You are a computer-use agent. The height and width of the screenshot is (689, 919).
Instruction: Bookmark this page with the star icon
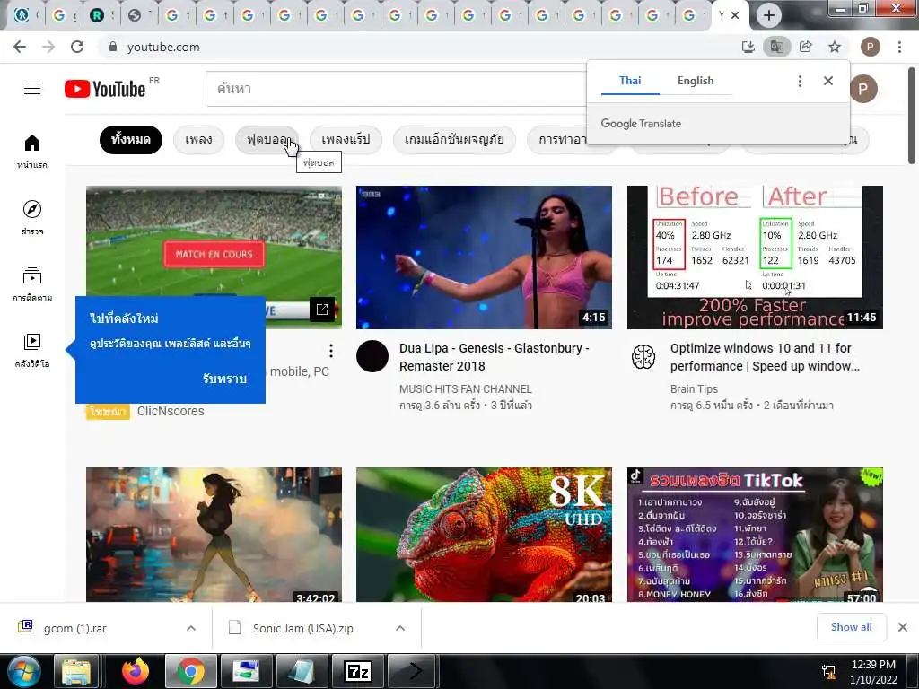pos(835,47)
